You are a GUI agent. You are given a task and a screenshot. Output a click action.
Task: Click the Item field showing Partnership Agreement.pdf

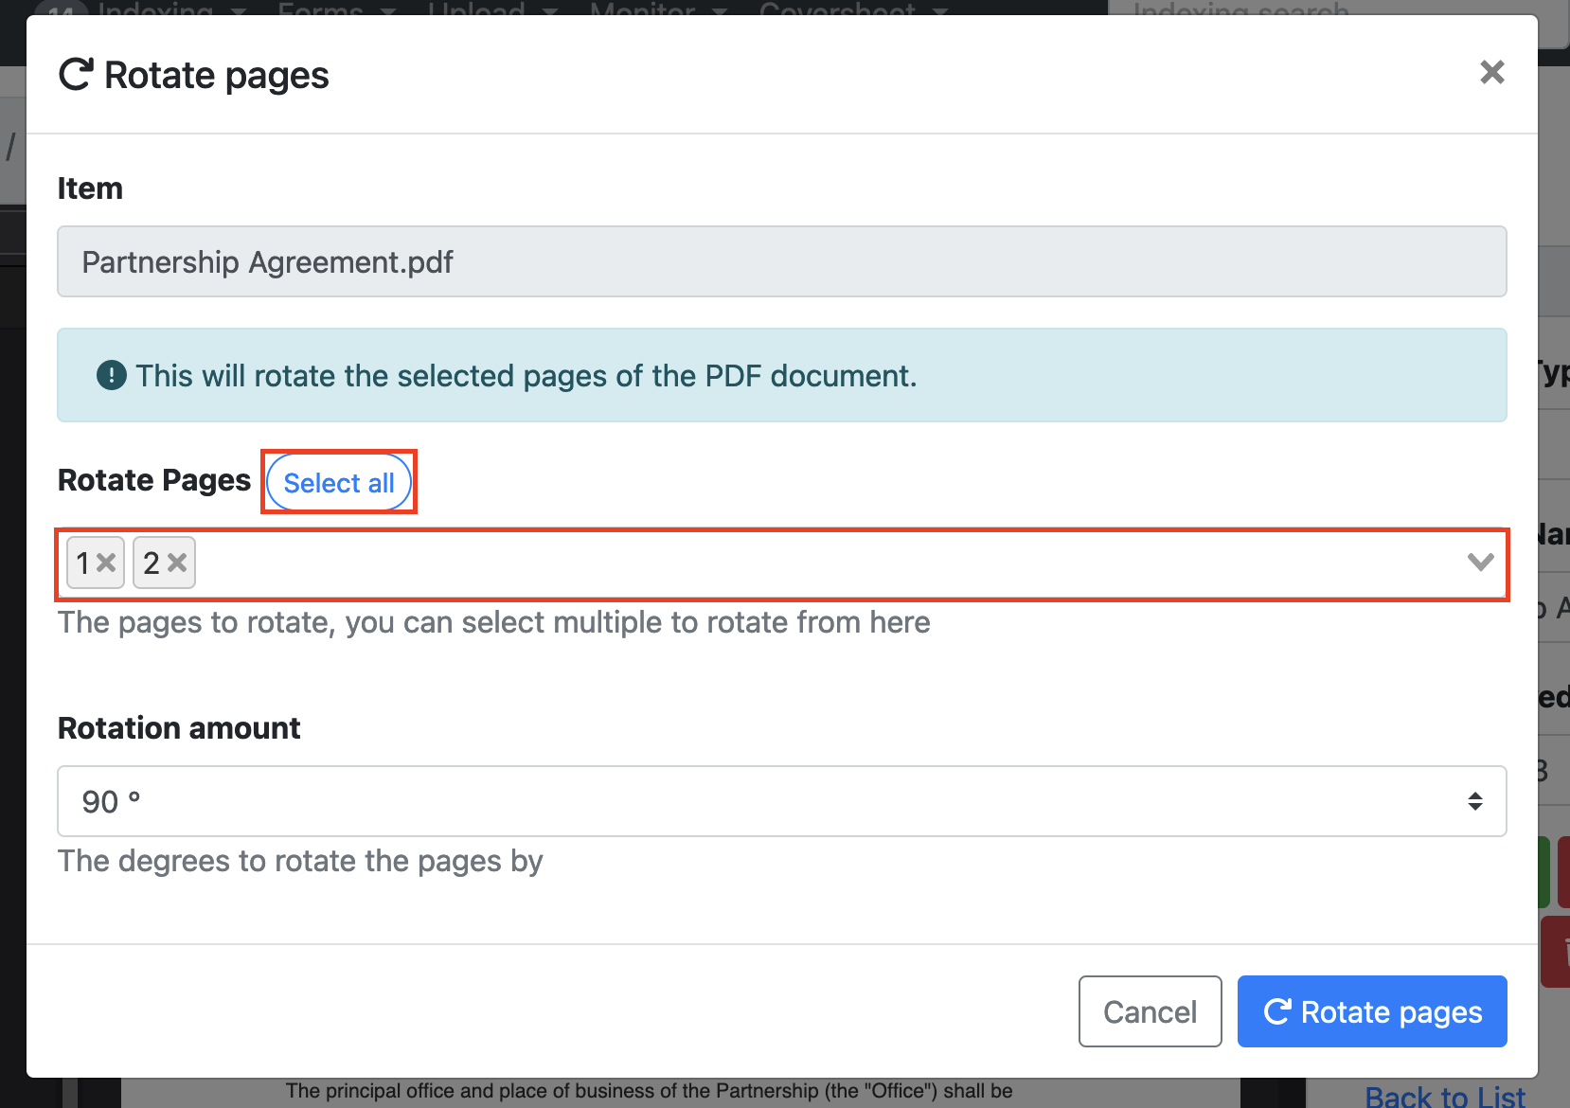click(x=781, y=261)
